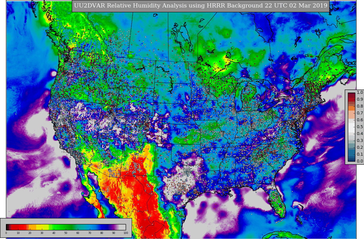This screenshot has height=239, width=364.
Task: Click the '0.4' label on right colorbar
Action: coord(360,134)
